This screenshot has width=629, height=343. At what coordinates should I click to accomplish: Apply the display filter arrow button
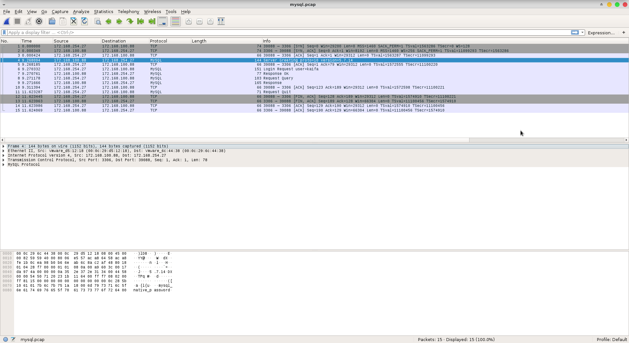point(575,33)
